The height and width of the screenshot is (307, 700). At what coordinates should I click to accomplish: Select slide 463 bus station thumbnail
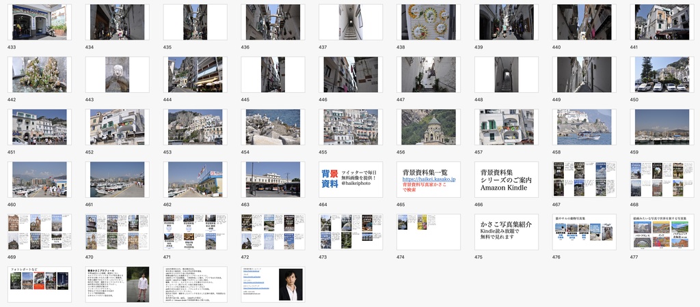click(x=273, y=179)
